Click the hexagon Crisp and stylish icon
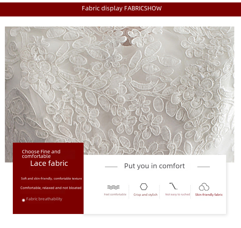This screenshot has height=228, width=241. [x=144, y=187]
